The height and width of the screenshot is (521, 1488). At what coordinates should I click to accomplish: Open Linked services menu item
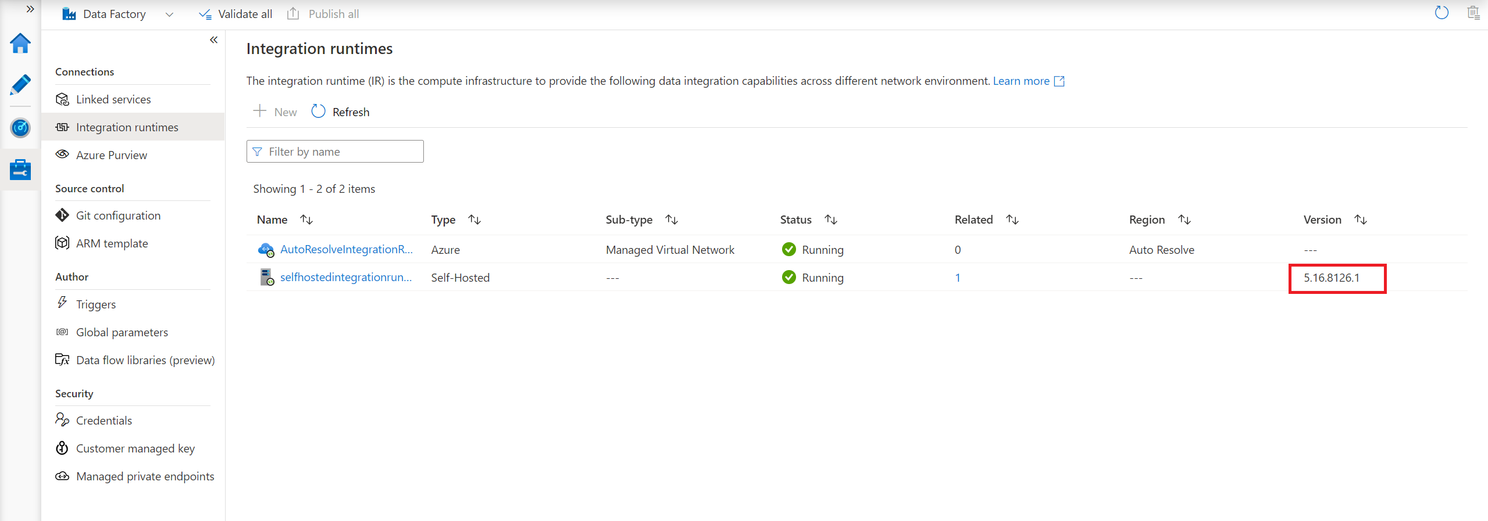coord(113,99)
